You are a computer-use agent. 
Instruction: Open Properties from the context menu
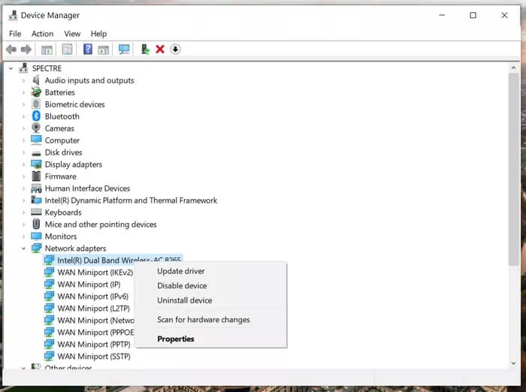(211, 339)
